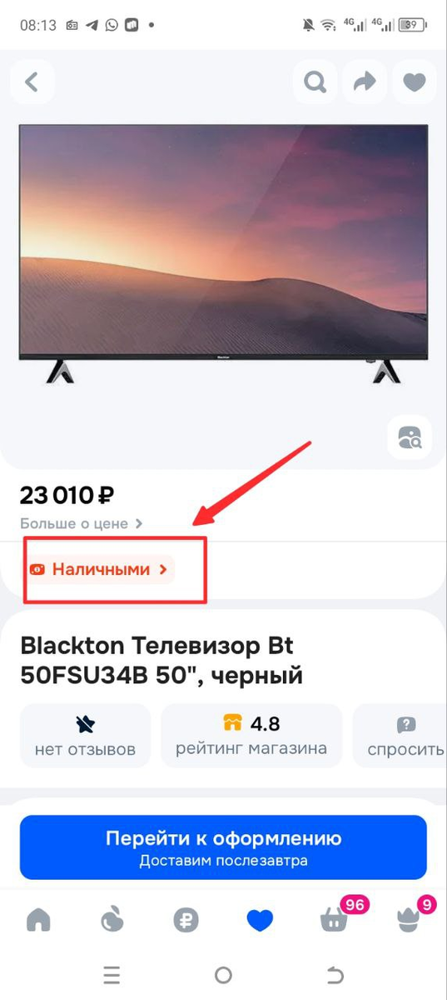Open search with magnifier icon
The image size is (447, 1000).
pyautogui.click(x=315, y=82)
